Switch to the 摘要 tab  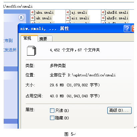point(45,39)
